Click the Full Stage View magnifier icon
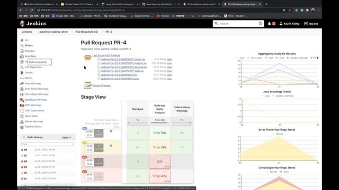Viewport: 339px width, 190px height. coord(22,67)
